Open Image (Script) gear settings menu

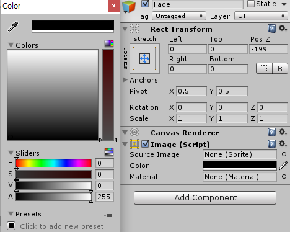pyautogui.click(x=283, y=144)
